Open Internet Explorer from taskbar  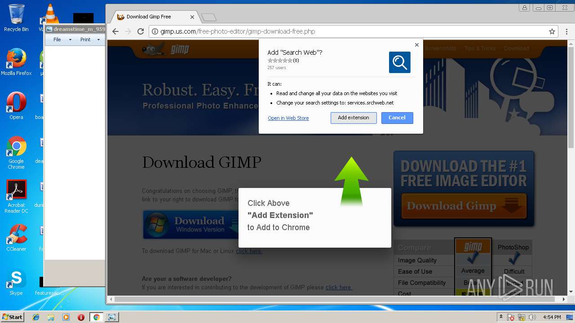(x=36, y=317)
